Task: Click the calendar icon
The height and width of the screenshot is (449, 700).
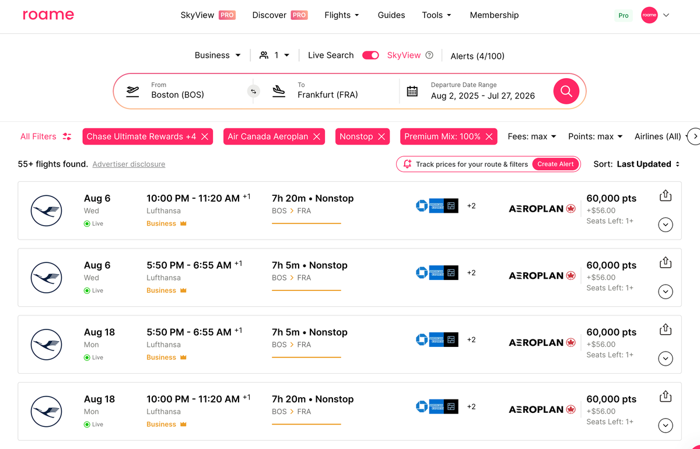Action: click(x=412, y=91)
